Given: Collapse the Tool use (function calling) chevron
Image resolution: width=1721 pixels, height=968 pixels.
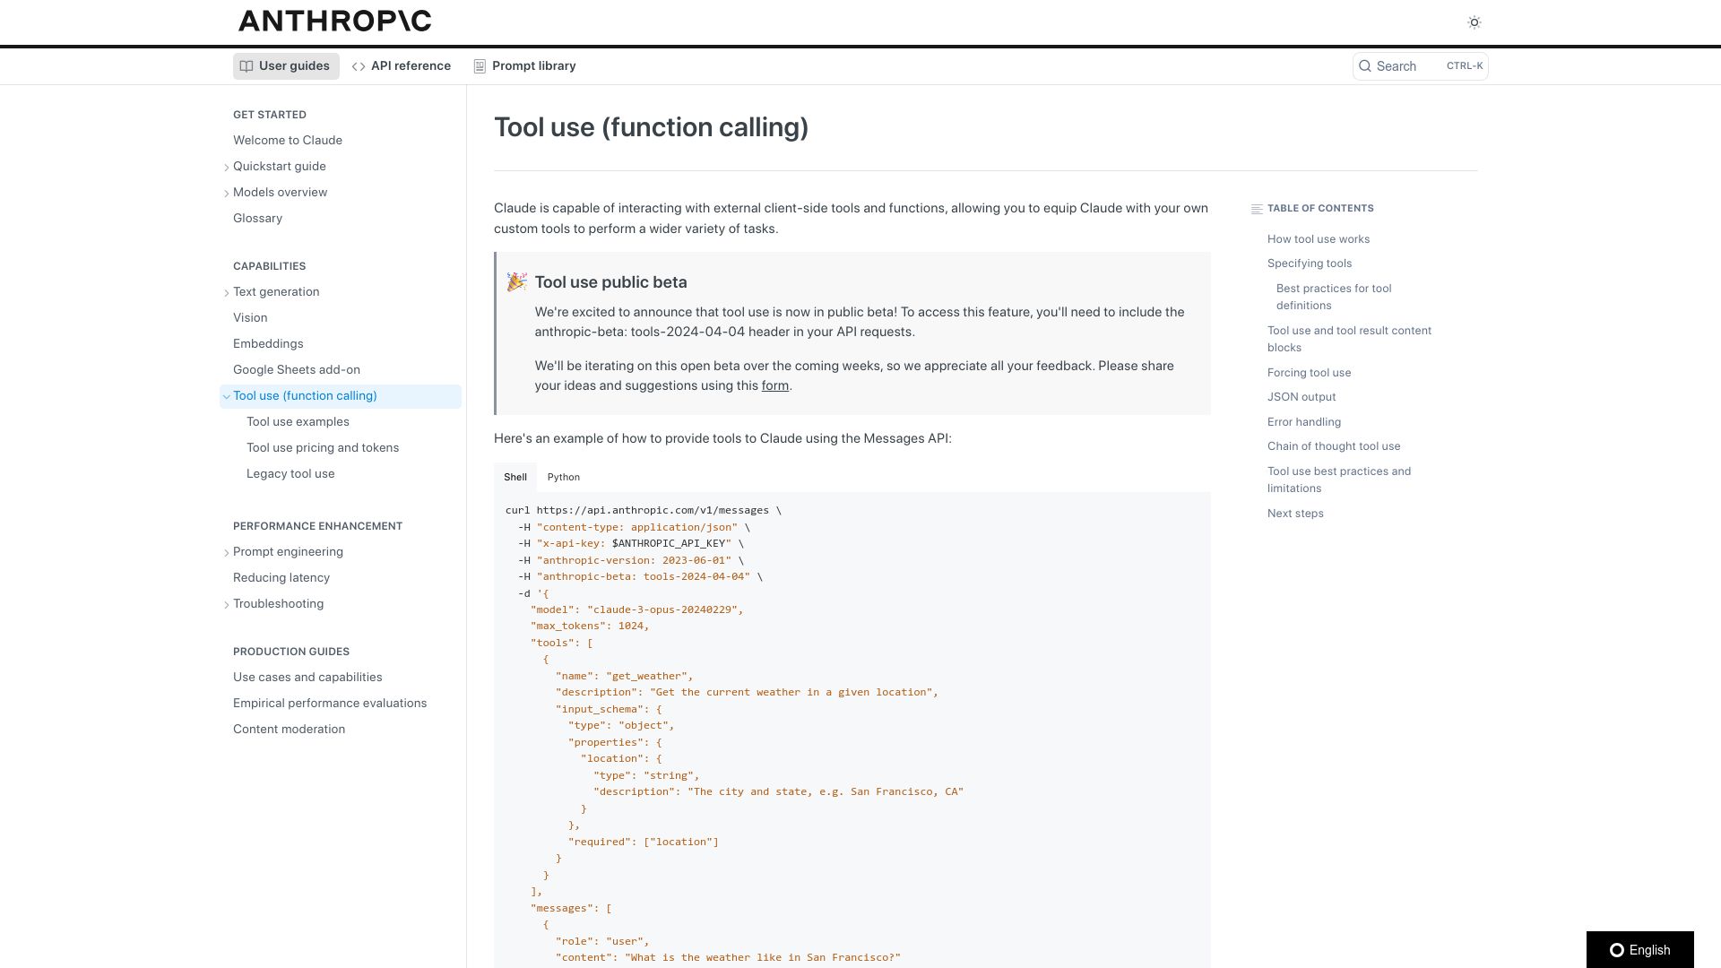Looking at the screenshot, I should point(226,396).
